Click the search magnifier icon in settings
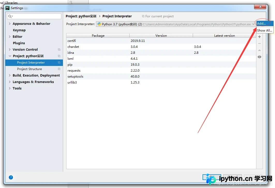The image size is (275, 188). (x=10, y=16)
